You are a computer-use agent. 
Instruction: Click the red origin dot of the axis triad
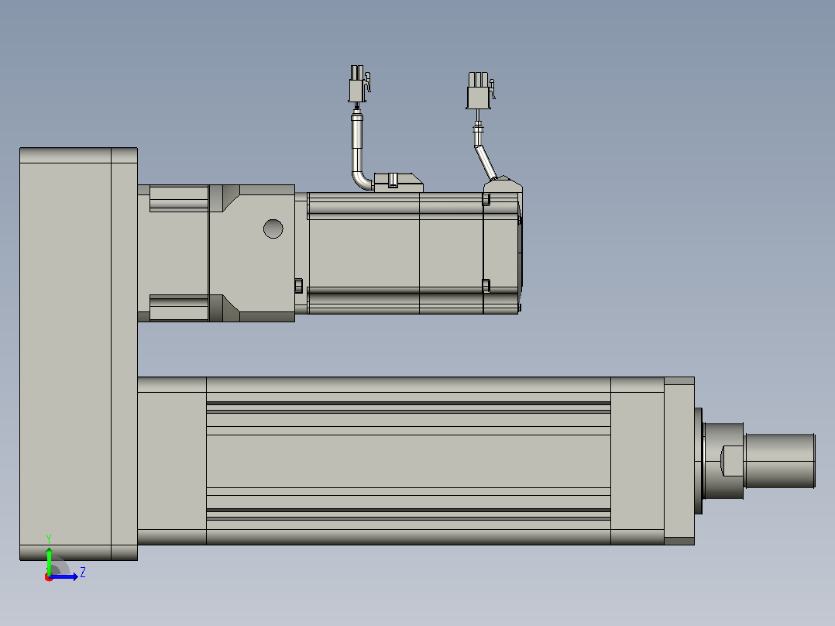click(49, 577)
